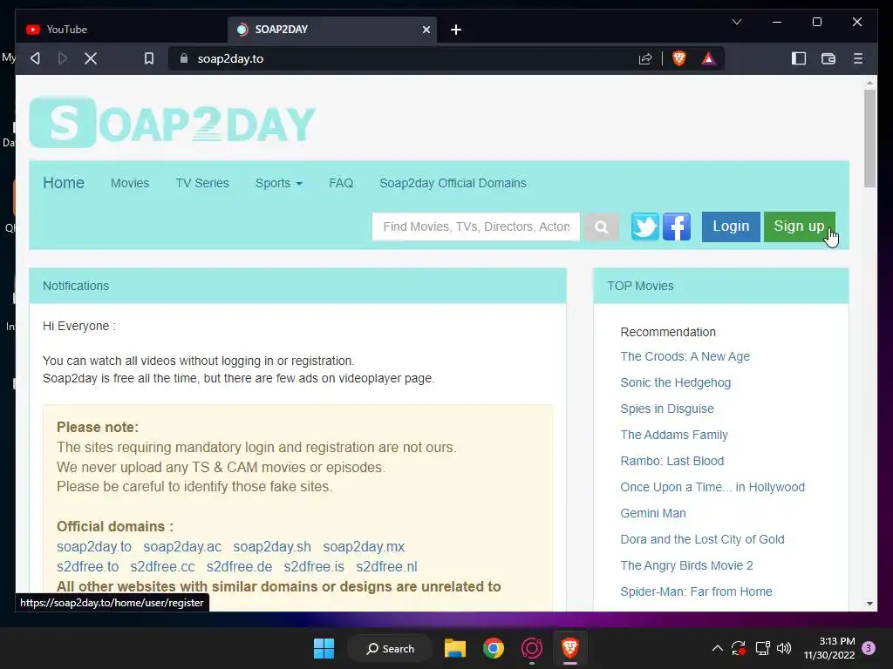Open the browser hamburger menu
893x669 pixels.
(858, 58)
